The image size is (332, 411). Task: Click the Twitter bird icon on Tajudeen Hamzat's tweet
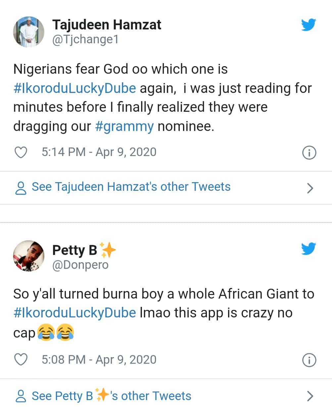pyautogui.click(x=308, y=25)
